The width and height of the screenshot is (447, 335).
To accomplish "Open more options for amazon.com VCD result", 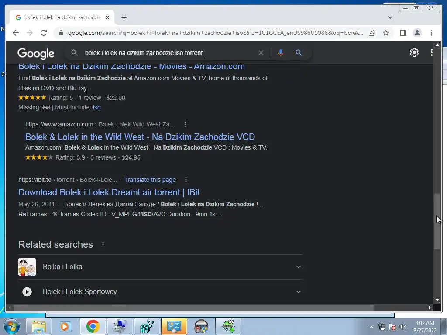I will [185, 124].
